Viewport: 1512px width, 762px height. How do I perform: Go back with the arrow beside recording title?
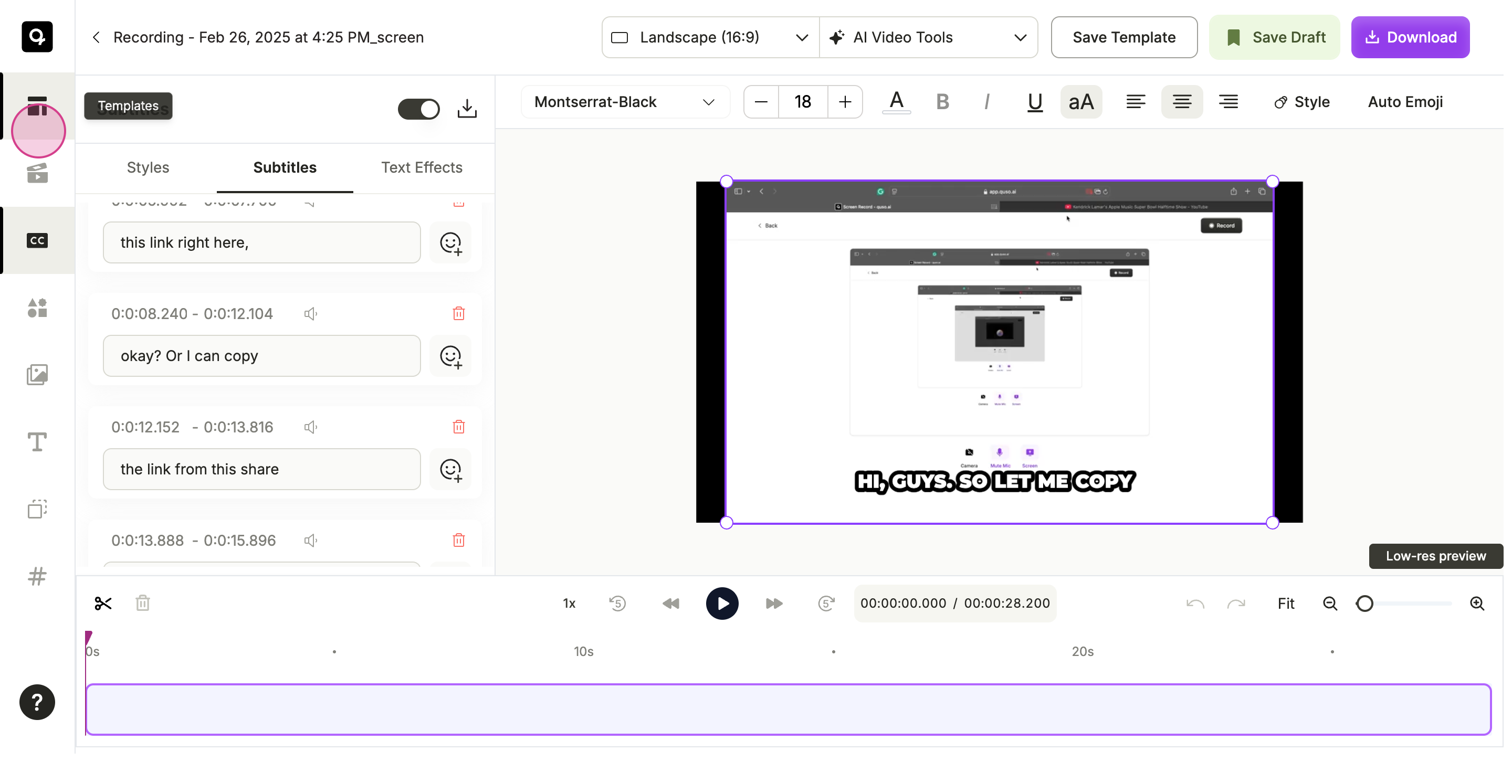pos(96,38)
